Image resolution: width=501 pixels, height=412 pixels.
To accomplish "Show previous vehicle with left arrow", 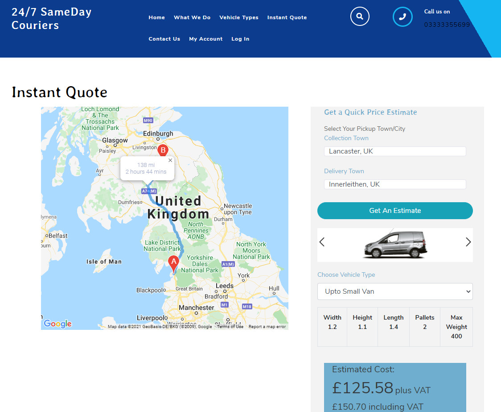I will point(322,242).
